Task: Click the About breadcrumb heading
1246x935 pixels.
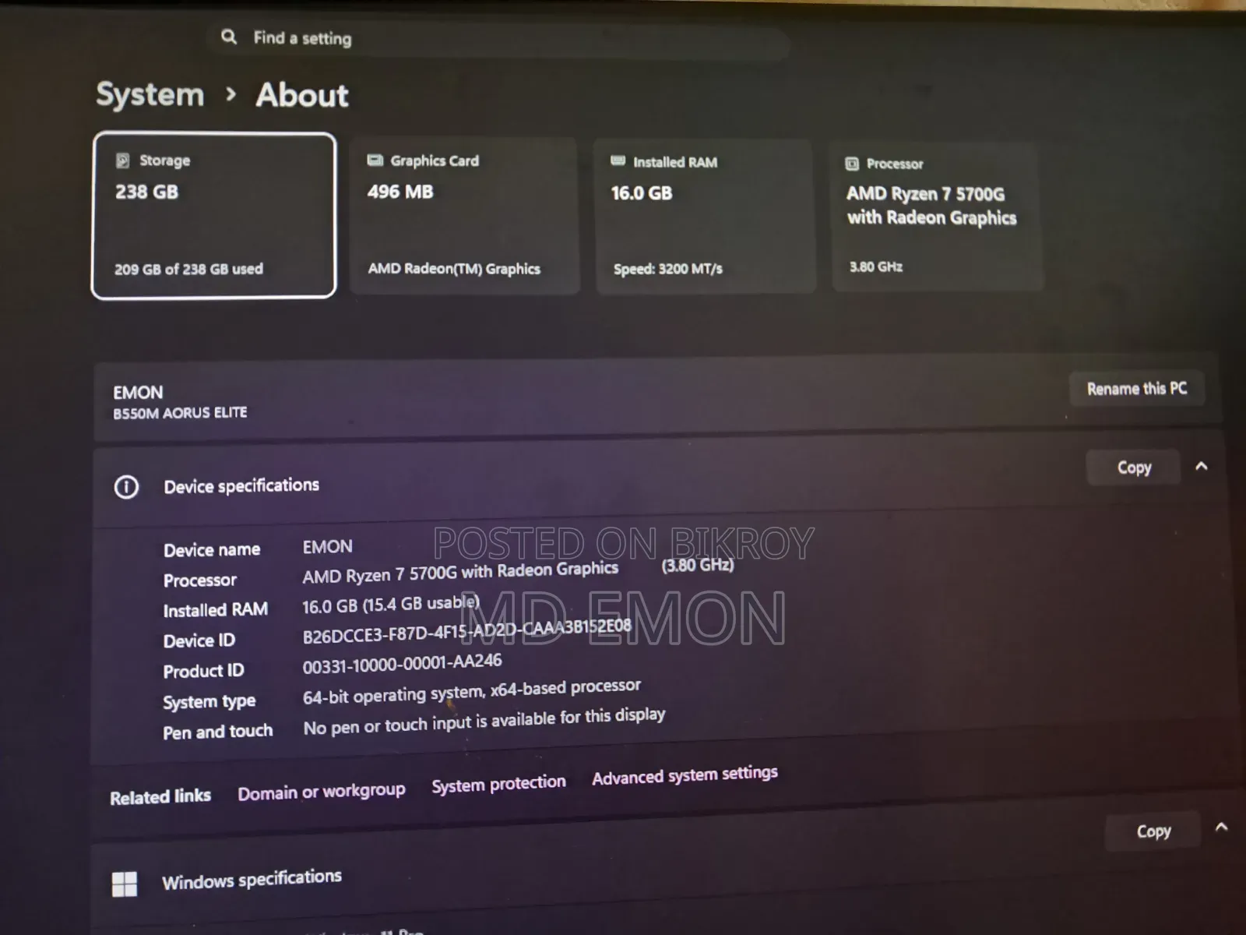Action: 302,95
